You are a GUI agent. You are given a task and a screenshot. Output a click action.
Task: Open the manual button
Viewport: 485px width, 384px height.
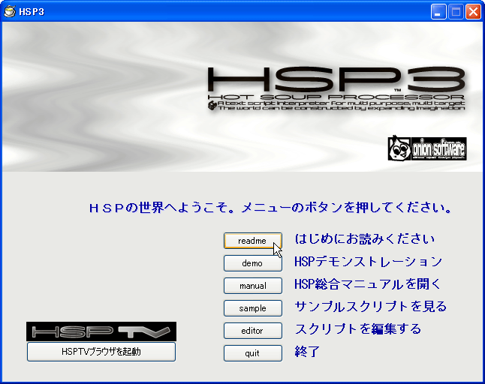click(x=253, y=286)
